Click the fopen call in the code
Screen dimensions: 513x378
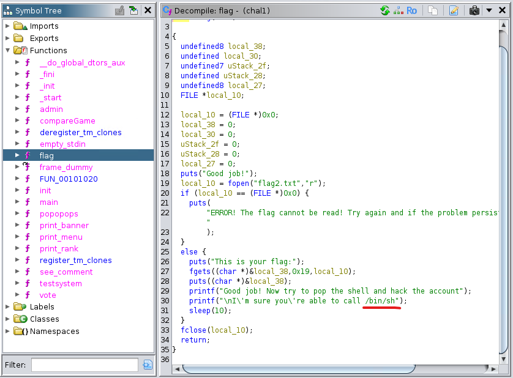pos(239,183)
